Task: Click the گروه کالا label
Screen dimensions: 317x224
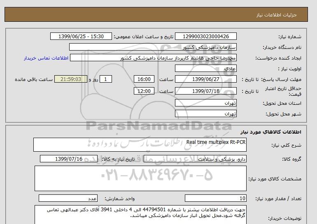Action: 292,159
